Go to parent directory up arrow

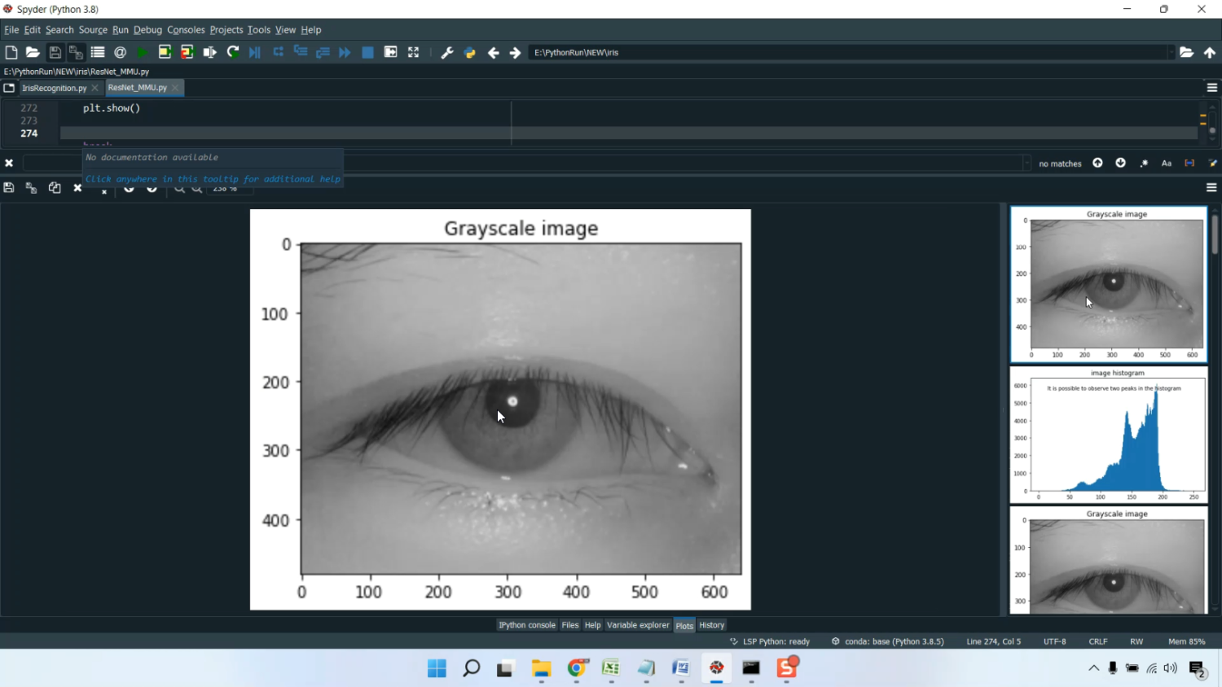coord(1209,52)
